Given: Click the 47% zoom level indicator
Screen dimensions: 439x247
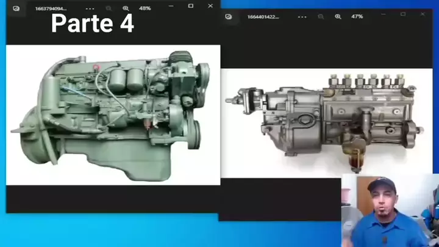Looking at the screenshot, I should coord(357,16).
